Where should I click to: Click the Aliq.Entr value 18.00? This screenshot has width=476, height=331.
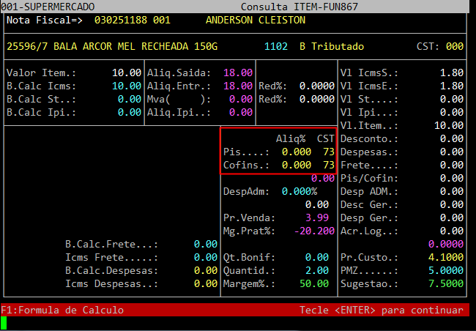238,86
